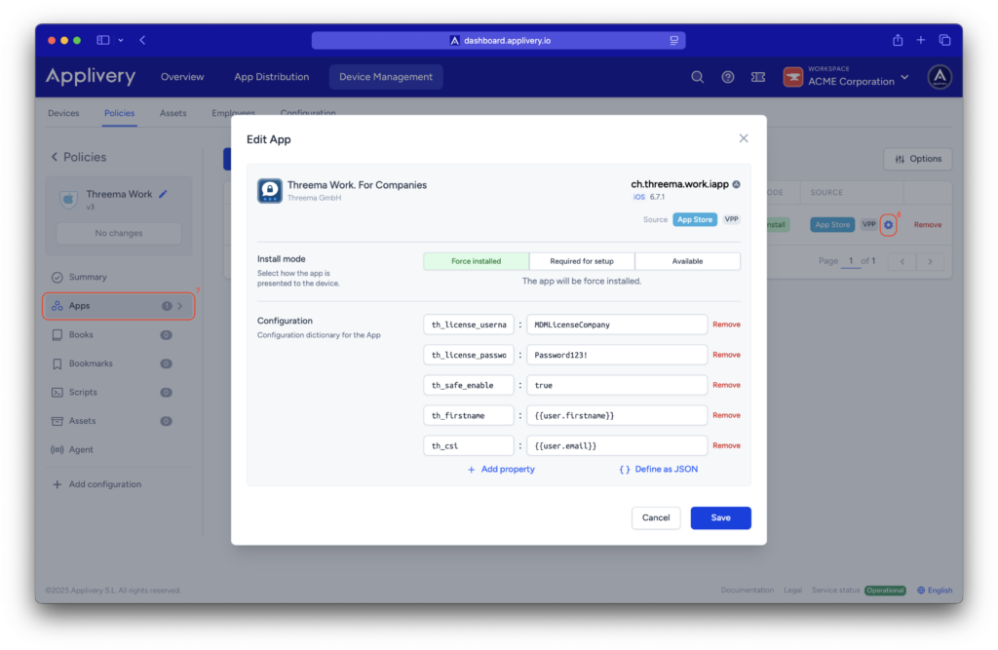The image size is (998, 650).
Task: Edit the Password123! value field
Action: [617, 355]
